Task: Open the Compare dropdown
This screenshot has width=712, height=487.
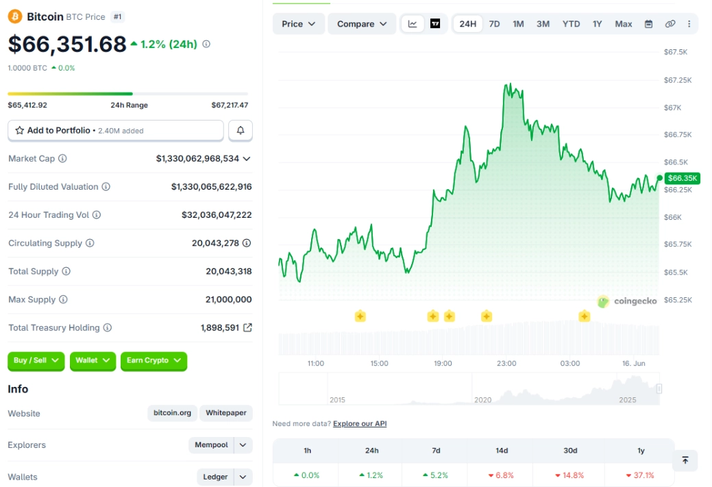Action: click(x=362, y=24)
